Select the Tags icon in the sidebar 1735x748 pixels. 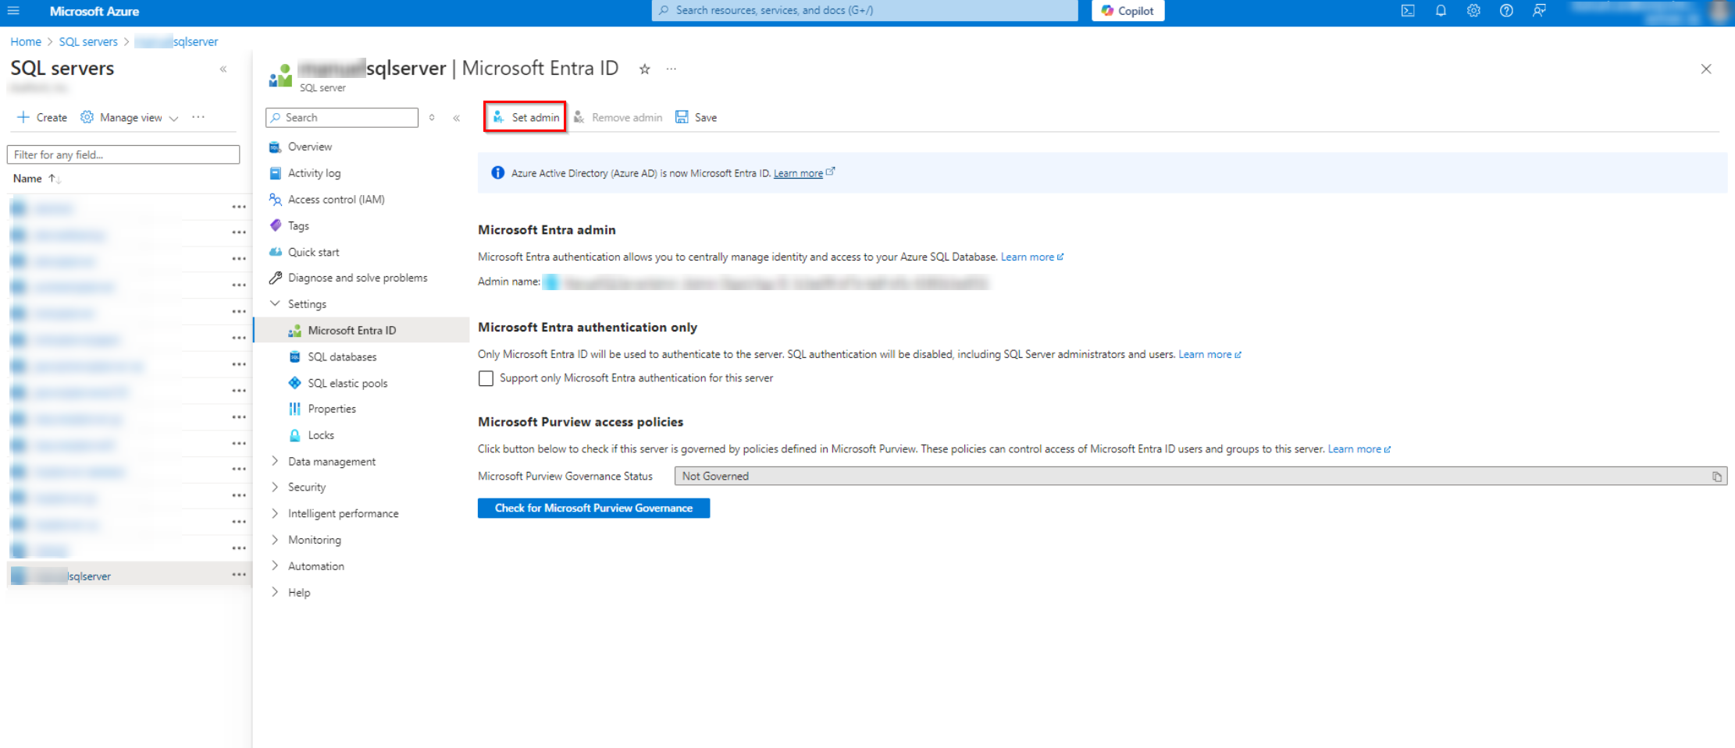pos(275,225)
